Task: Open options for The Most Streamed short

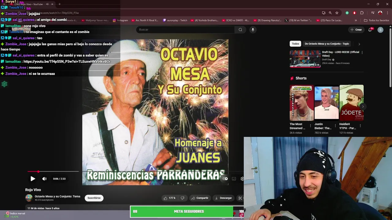Action: pos(310,126)
